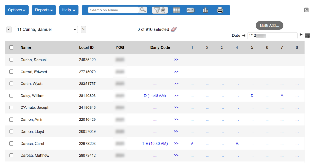
Task: Toggle the select-all checkbox in the header
Action: point(11,47)
